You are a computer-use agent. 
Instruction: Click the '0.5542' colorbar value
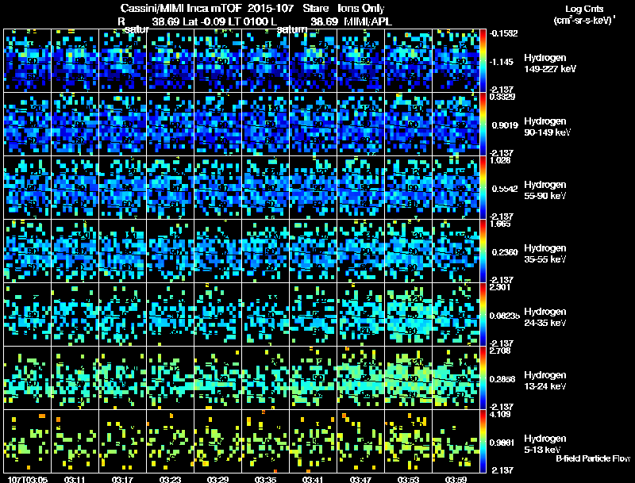[x=505, y=189]
